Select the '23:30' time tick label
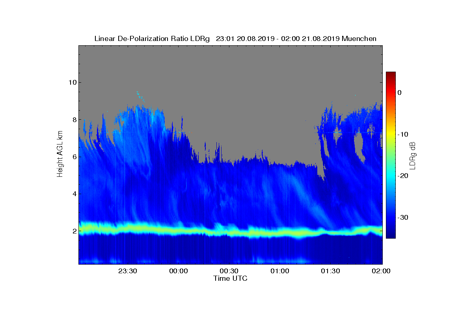Viewport: 473px width, 315px height. [128, 271]
